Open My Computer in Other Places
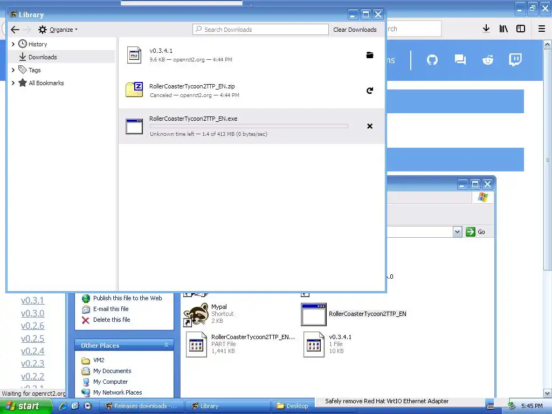The width and height of the screenshot is (552, 414). click(x=111, y=382)
